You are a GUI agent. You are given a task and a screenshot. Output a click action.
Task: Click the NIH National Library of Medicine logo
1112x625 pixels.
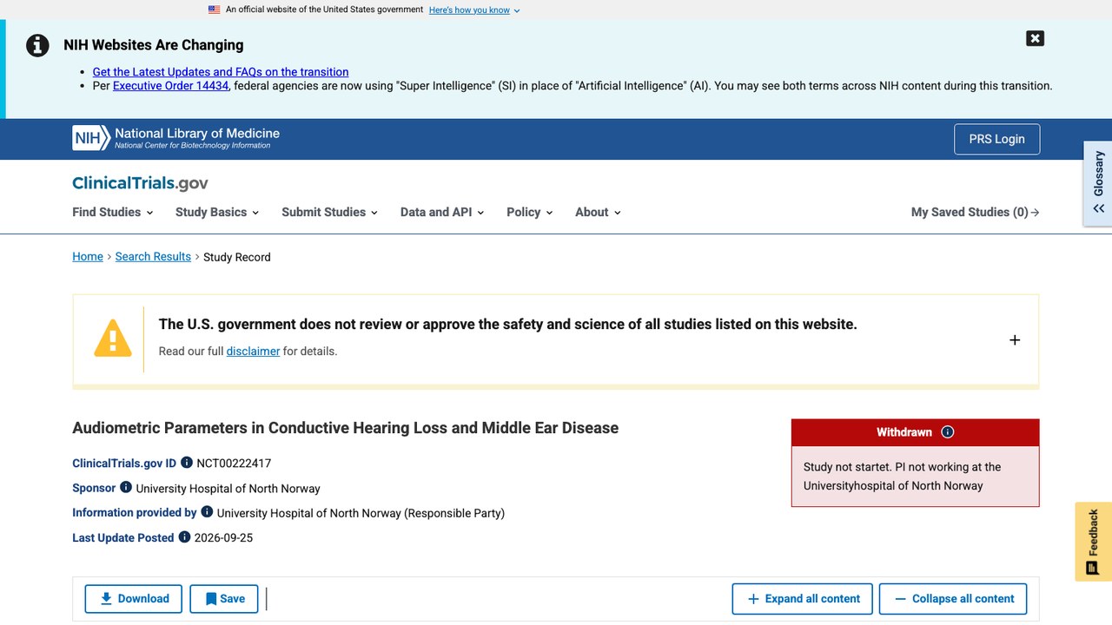tap(176, 138)
